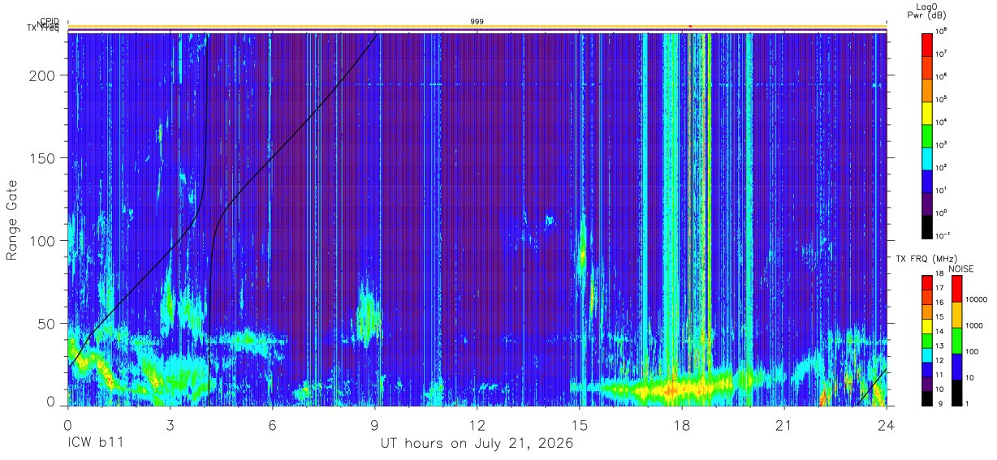Click the '14' tick on the TX FRQ scale

(x=939, y=332)
